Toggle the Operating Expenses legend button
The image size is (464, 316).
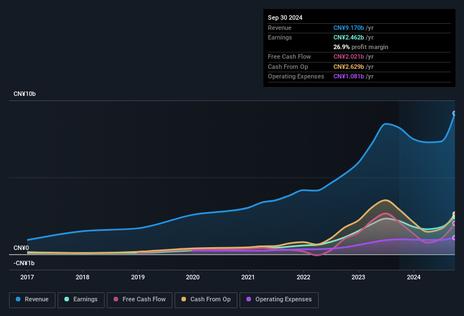point(279,300)
